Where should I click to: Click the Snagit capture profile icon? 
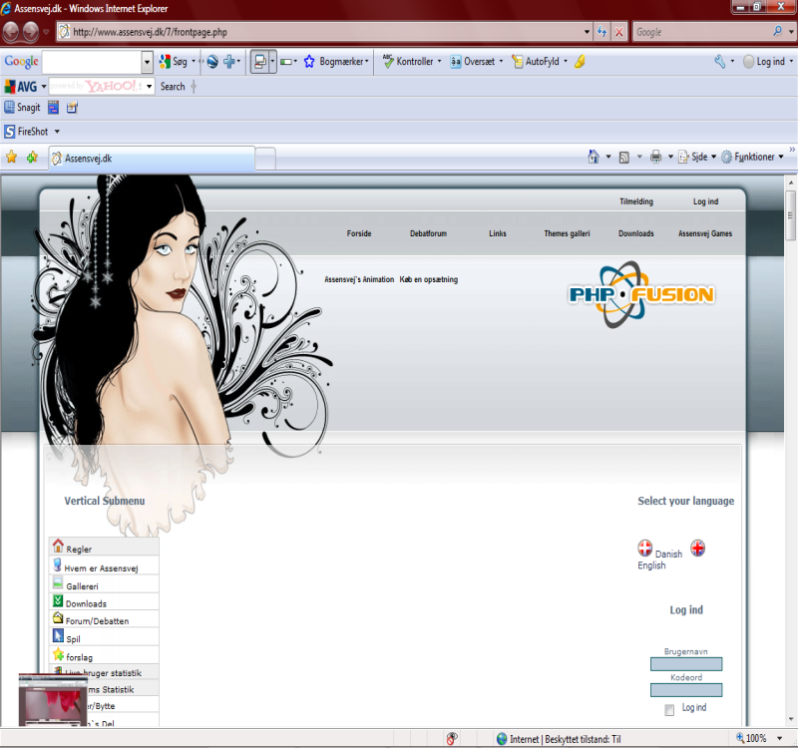[x=72, y=108]
